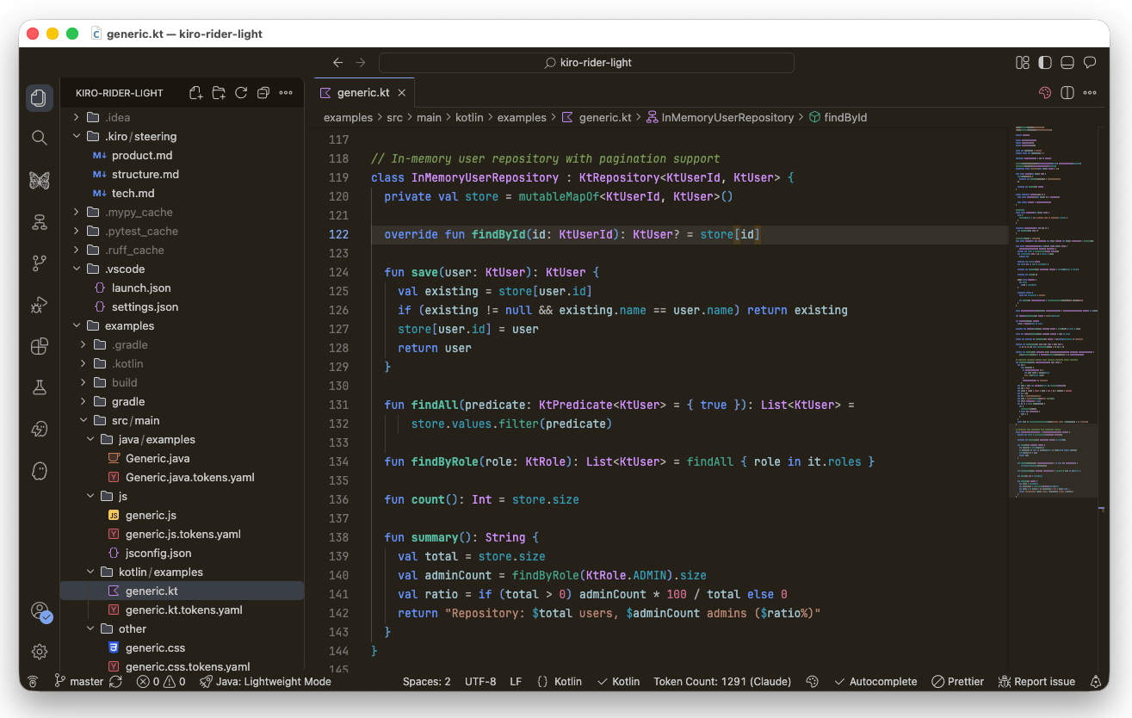The width and height of the screenshot is (1132, 718).
Task: Open the Search view in the activity bar
Action: tap(39, 138)
